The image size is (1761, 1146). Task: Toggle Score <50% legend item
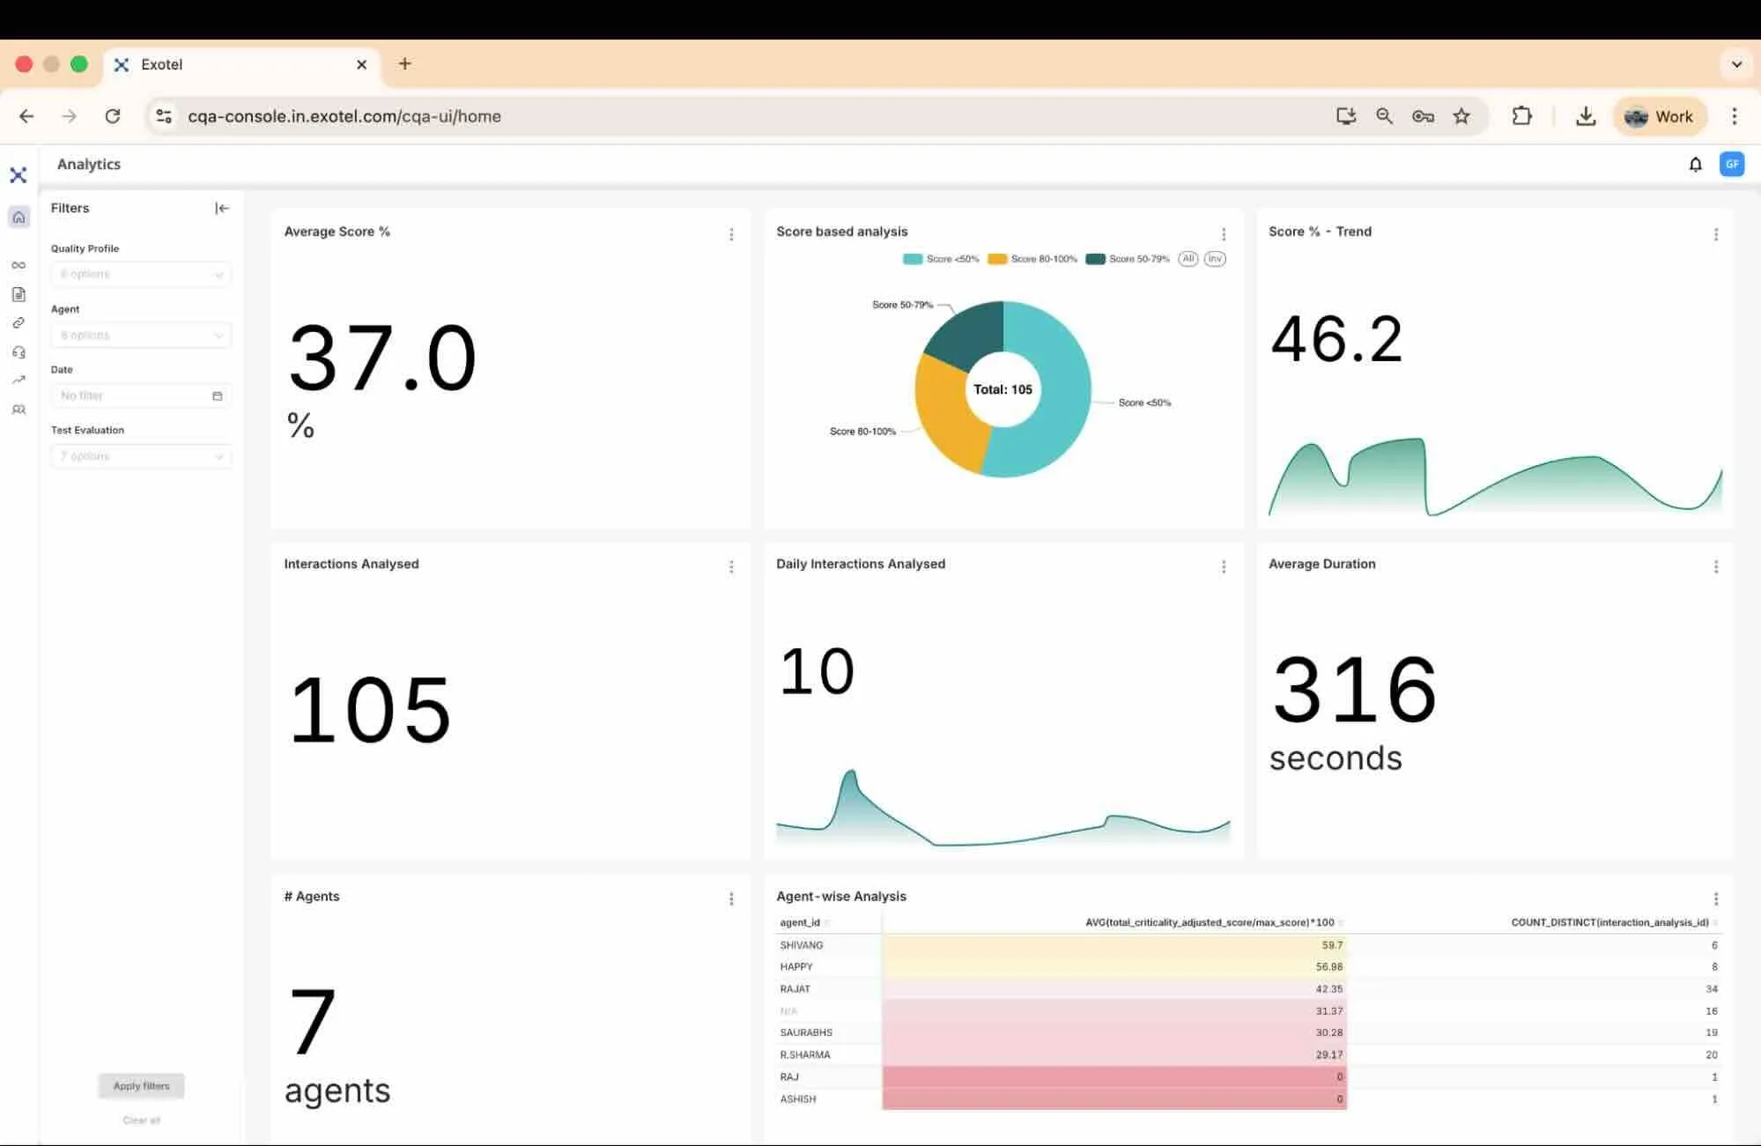(941, 259)
